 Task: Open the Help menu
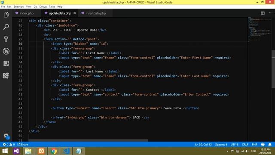[60, 7]
